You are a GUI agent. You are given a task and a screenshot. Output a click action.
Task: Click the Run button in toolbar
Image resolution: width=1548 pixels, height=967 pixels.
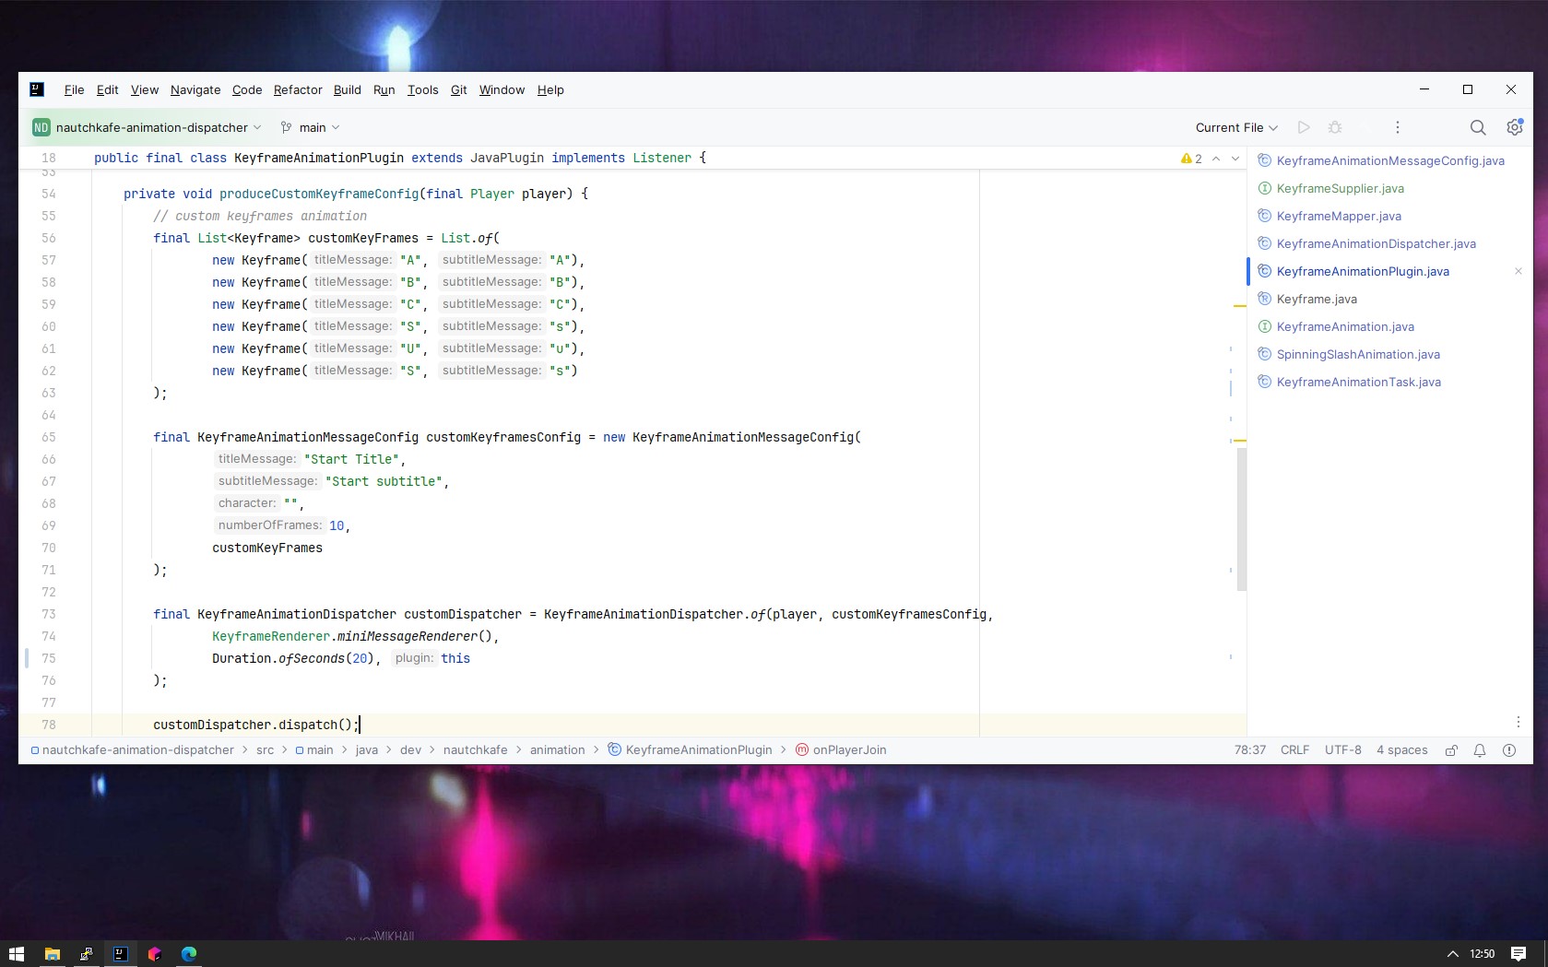[x=1304, y=127]
